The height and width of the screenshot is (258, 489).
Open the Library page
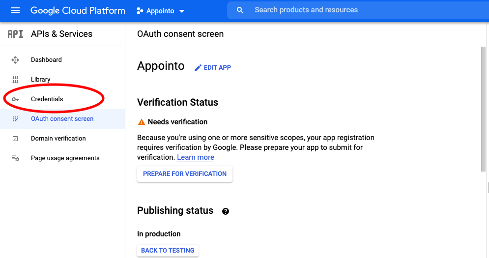[x=40, y=80]
